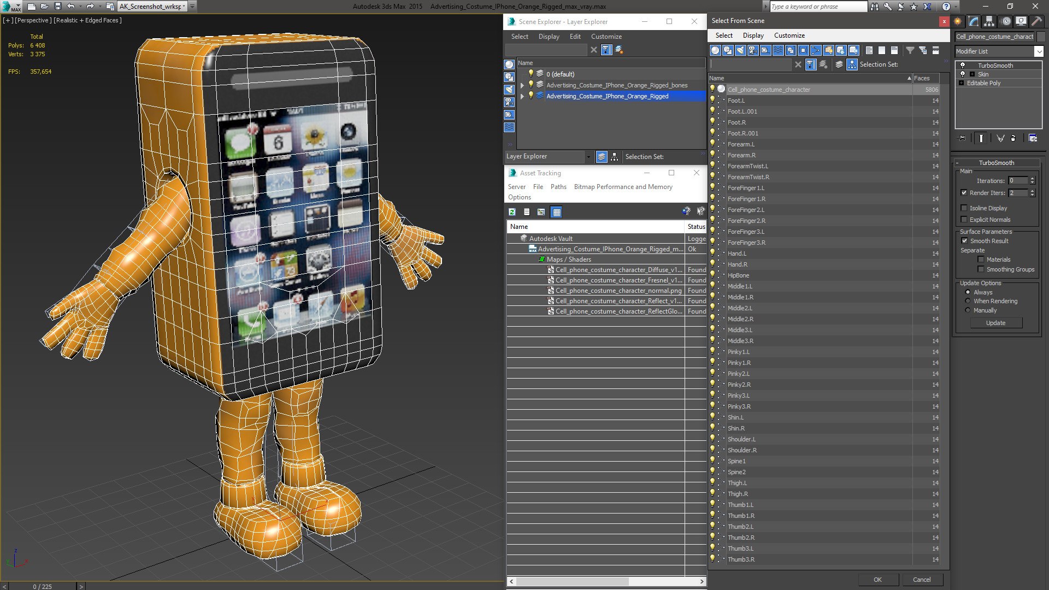Click the TurboSmooth Update button
Screen dimensions: 1049x590
click(995, 323)
